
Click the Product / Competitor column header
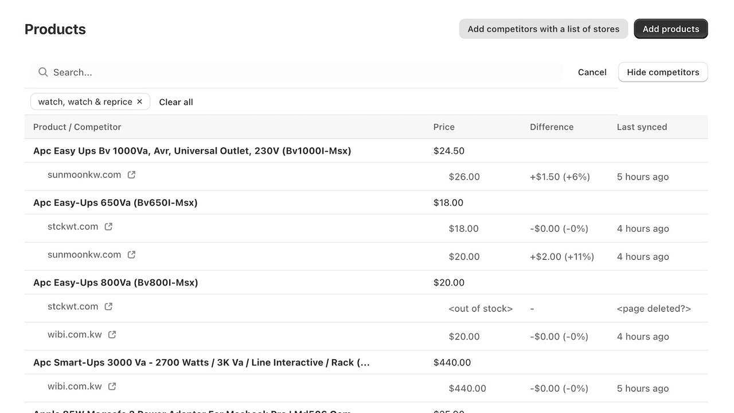[77, 127]
